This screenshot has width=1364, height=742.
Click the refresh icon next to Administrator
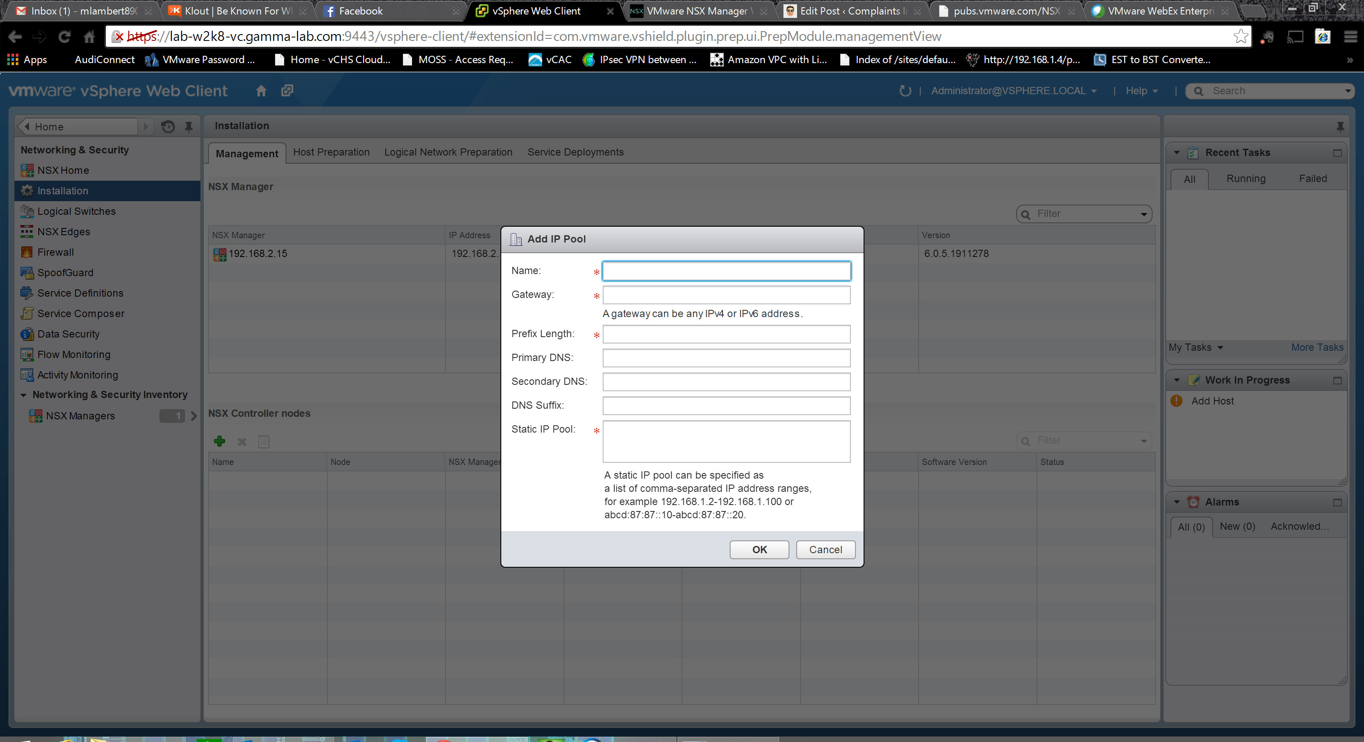point(905,90)
